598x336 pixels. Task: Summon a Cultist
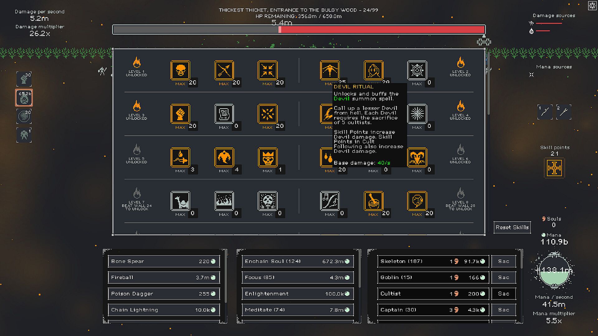[x=433, y=294]
